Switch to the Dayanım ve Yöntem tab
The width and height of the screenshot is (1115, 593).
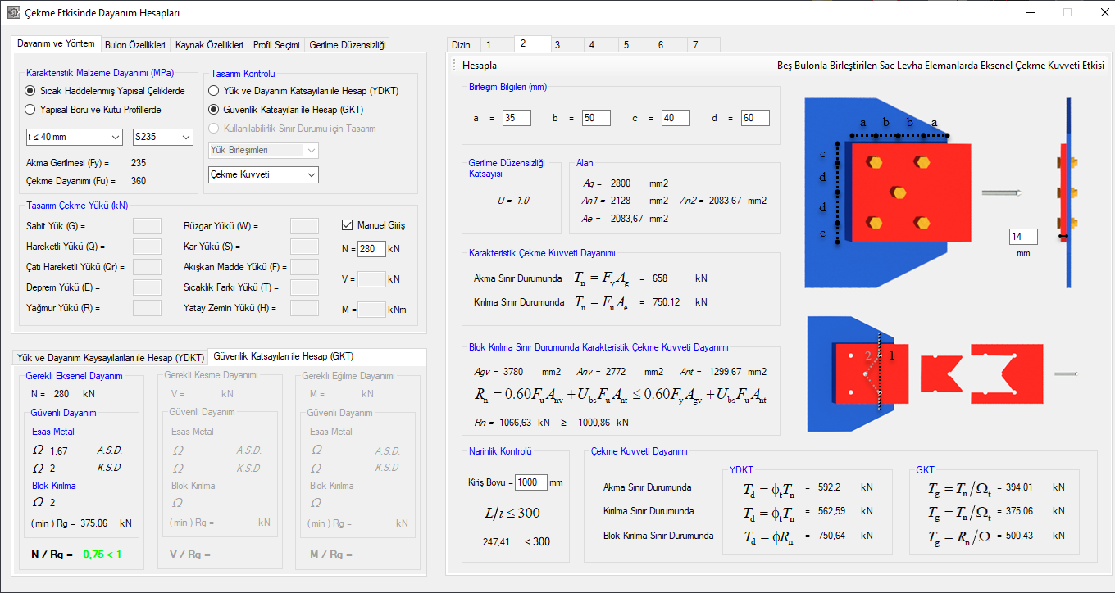(x=57, y=43)
